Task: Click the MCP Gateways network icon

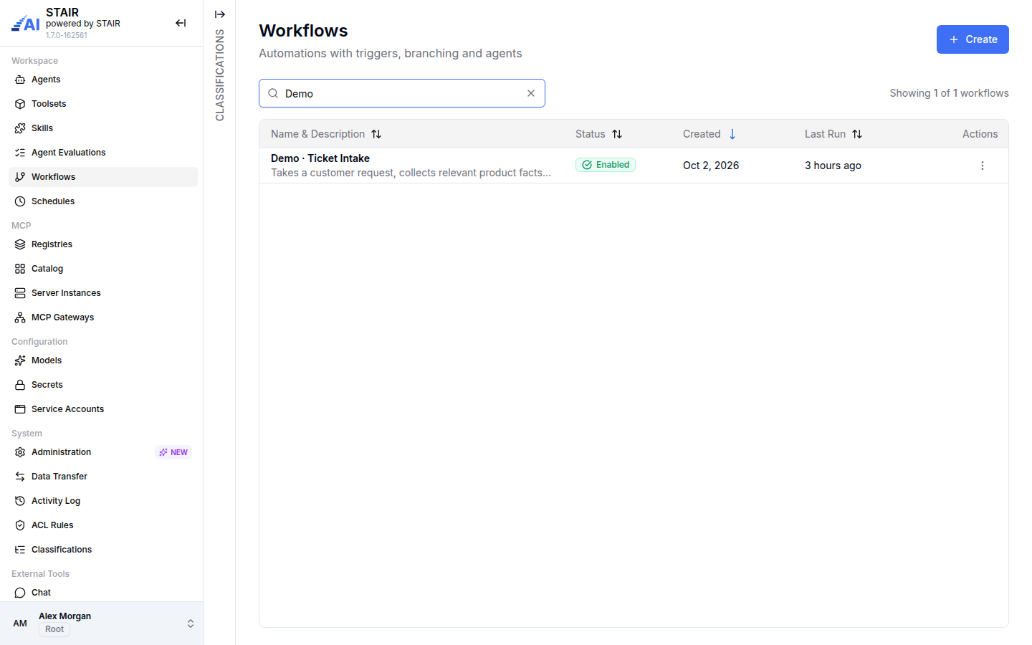Action: click(x=20, y=317)
